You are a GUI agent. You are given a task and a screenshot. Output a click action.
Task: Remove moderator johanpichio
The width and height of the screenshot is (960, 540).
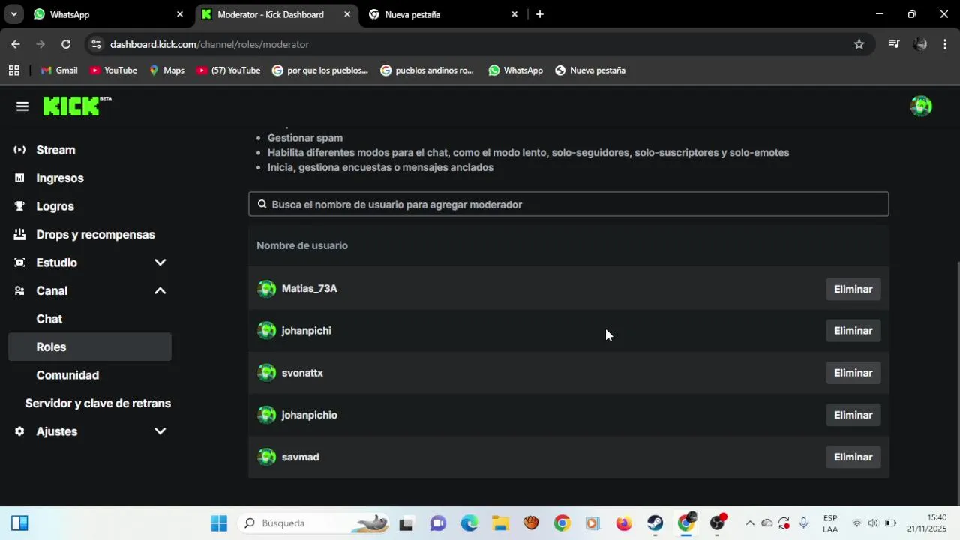point(853,415)
